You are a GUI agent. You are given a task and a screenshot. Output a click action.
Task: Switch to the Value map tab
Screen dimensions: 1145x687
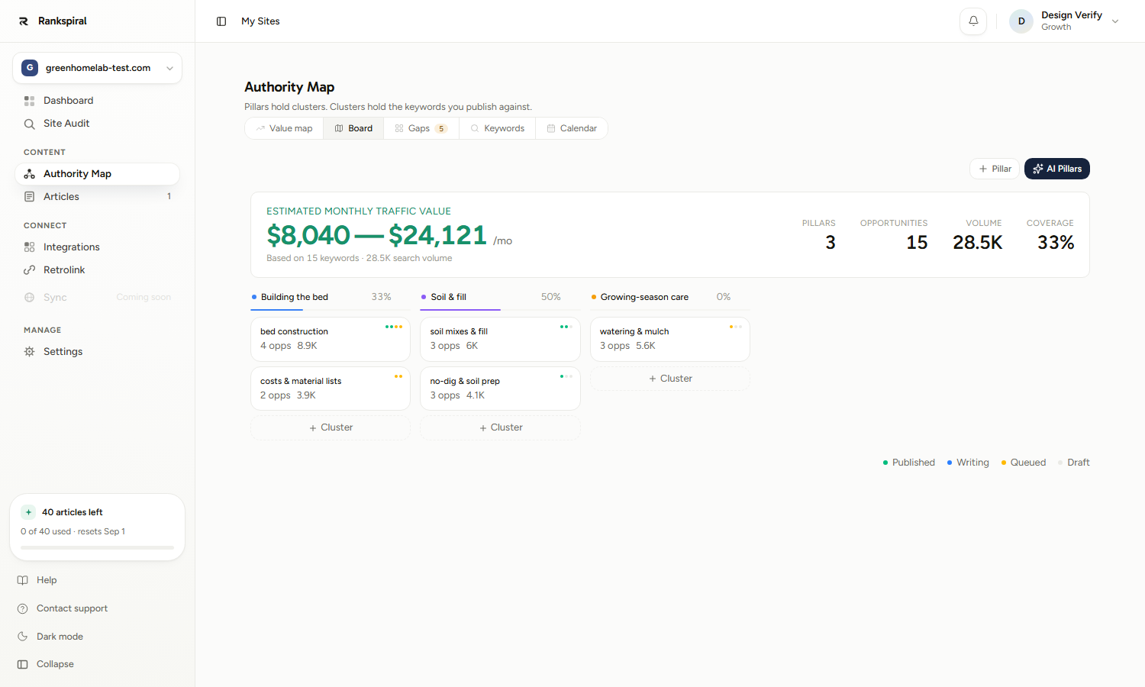pos(284,128)
